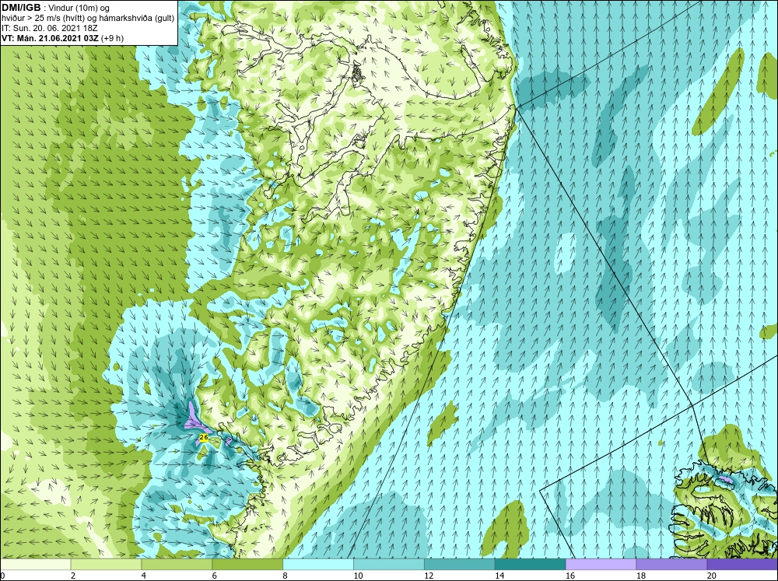Select the 4–6 m/s green swatch
This screenshot has width=778, height=581.
tap(177, 564)
